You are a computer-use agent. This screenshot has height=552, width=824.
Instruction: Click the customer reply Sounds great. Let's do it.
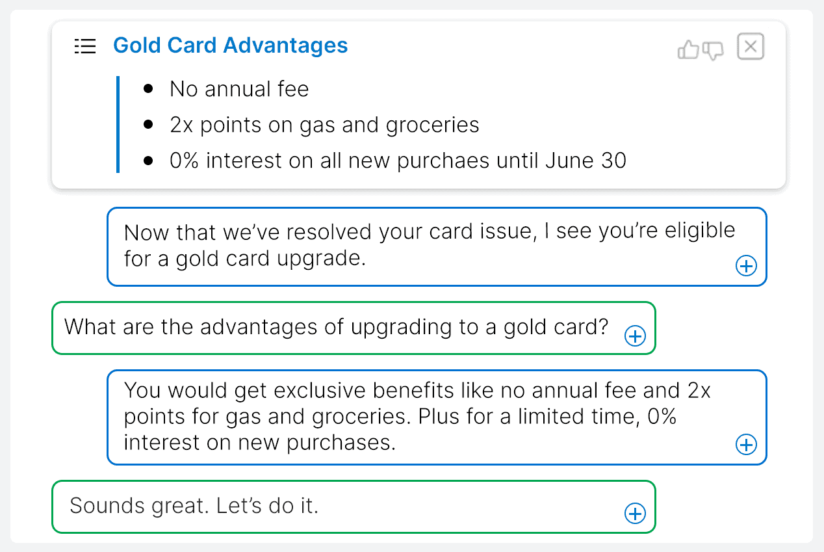pos(354,506)
